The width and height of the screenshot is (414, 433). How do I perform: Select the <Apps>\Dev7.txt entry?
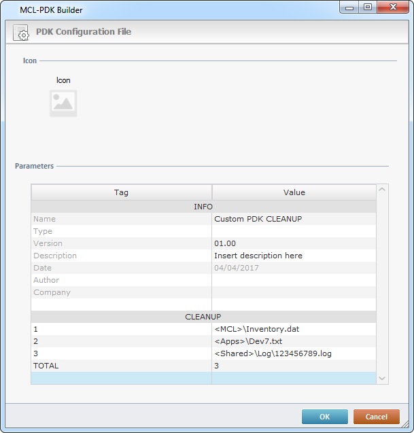[293, 341]
